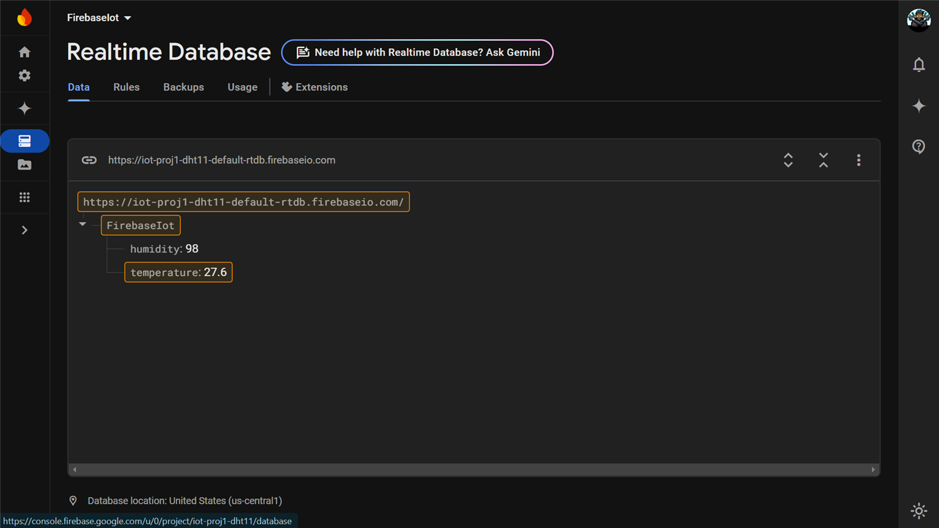Collapse the FirebaseIot tree node arrow
The width and height of the screenshot is (939, 528).
click(83, 225)
